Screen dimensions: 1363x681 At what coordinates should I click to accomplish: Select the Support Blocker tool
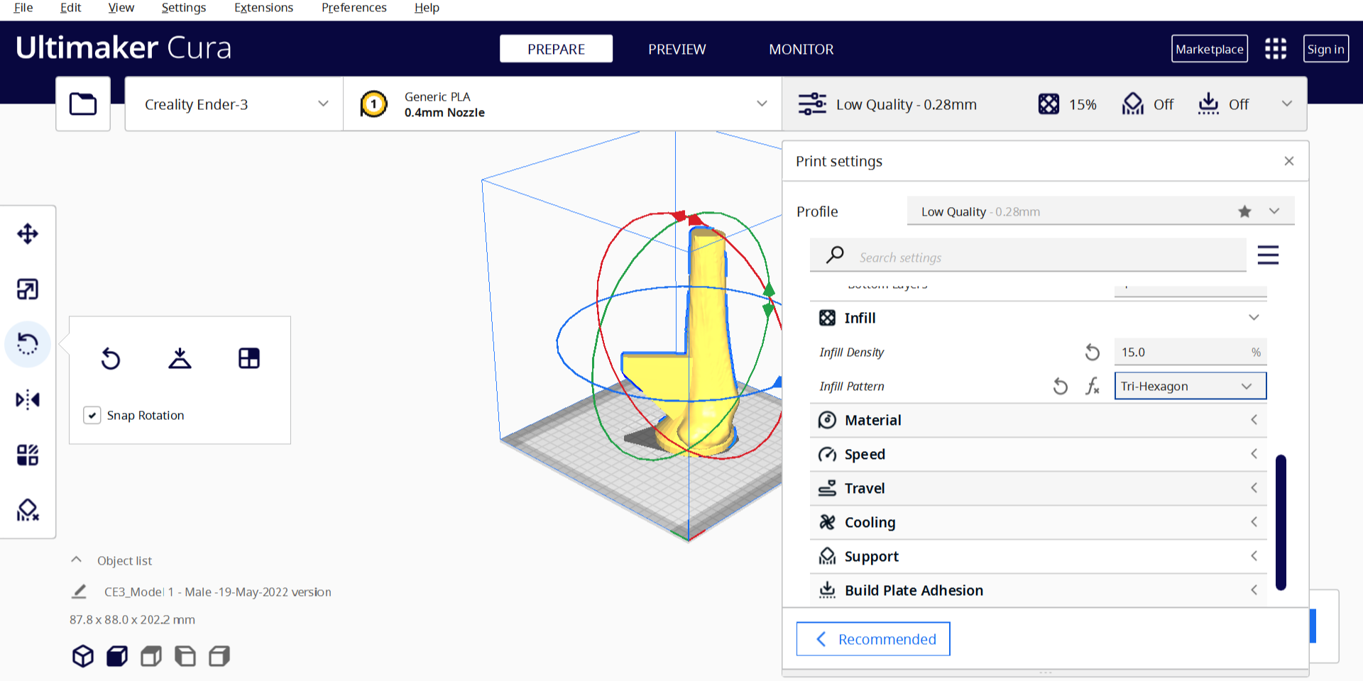28,510
